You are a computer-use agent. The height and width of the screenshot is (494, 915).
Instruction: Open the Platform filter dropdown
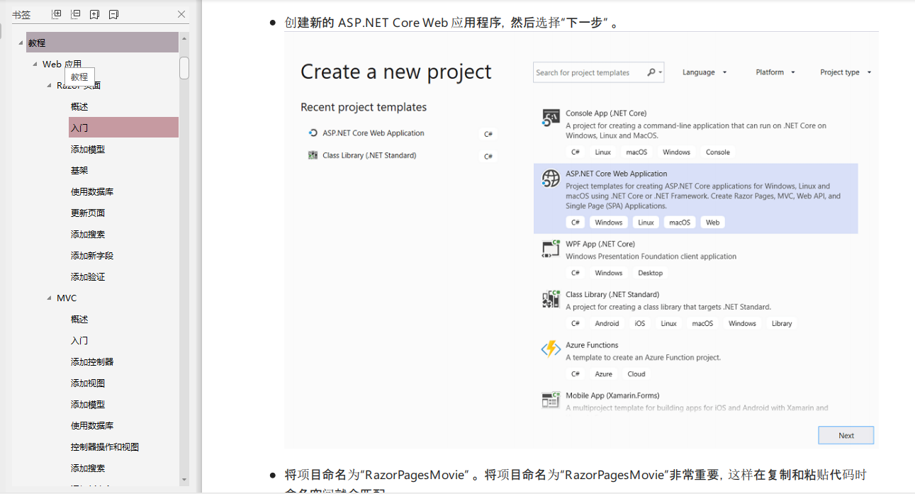(x=775, y=72)
